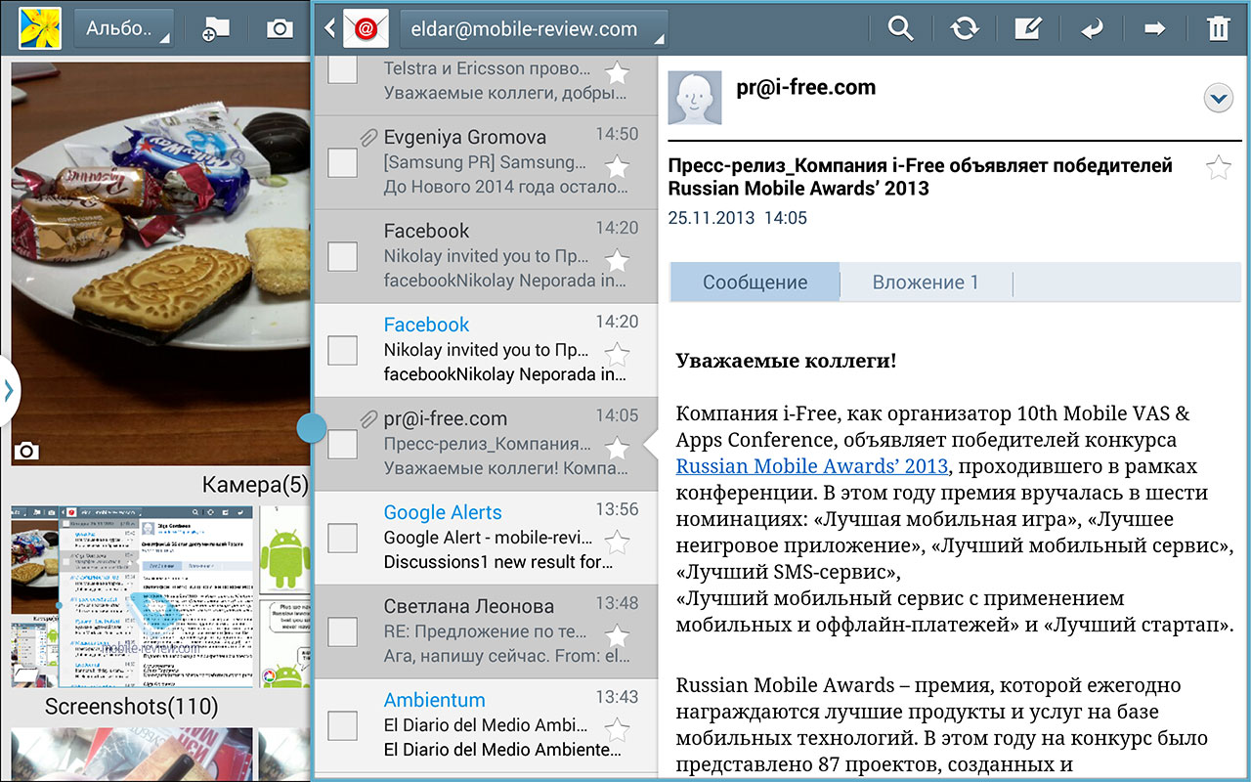Screen dimensions: 1251x782
Task: Open the Telstra и Ericsson email
Action: (x=486, y=85)
